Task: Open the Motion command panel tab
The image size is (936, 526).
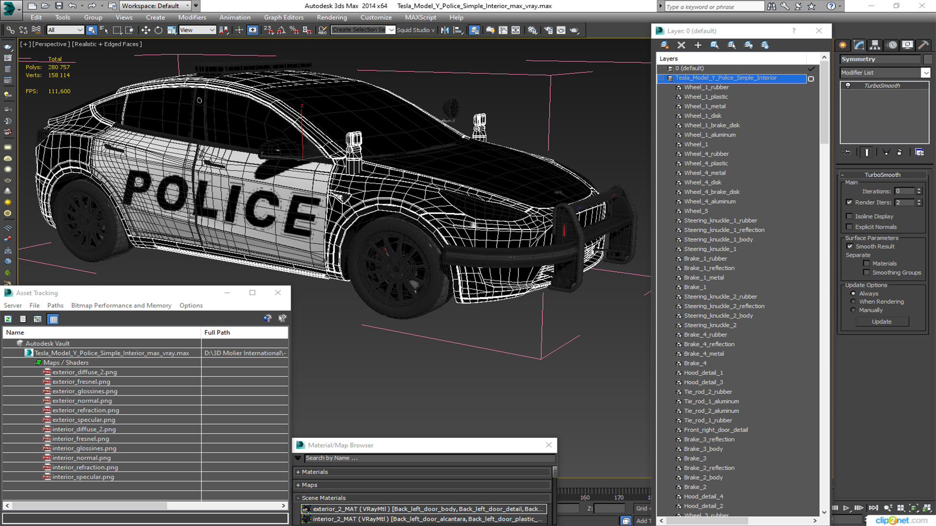Action: click(x=892, y=45)
